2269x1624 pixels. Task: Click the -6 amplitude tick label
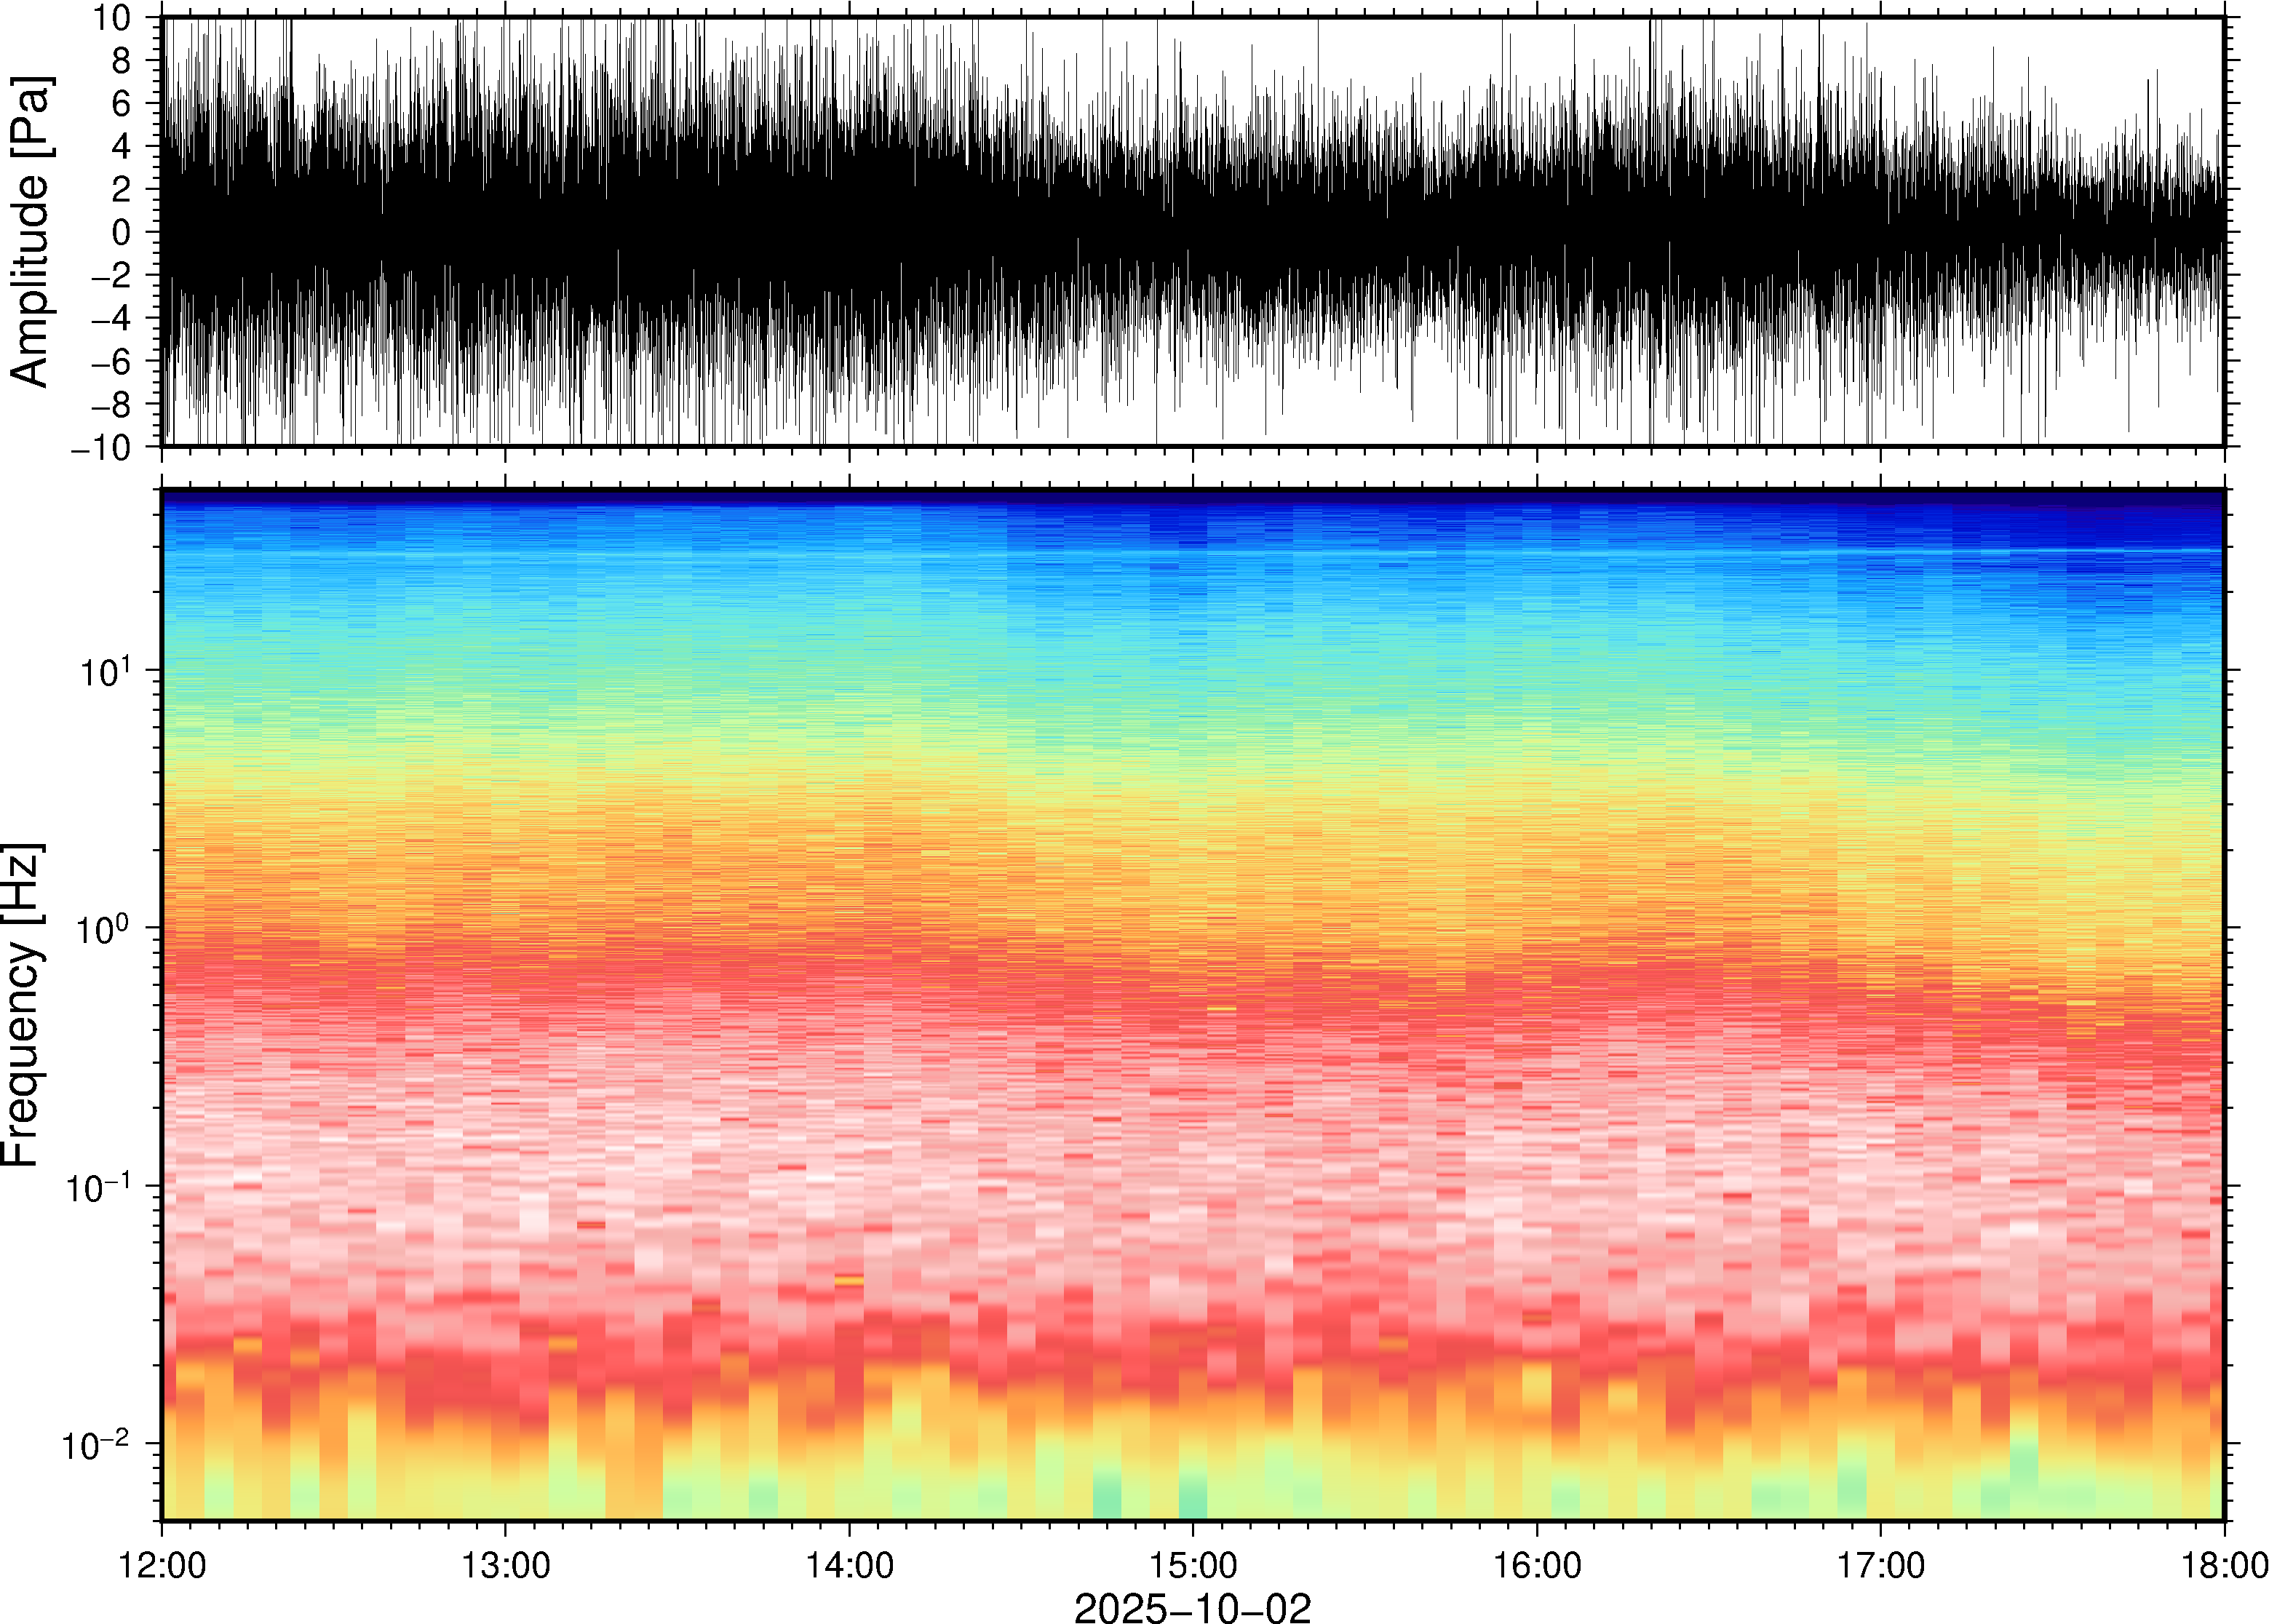(x=111, y=362)
